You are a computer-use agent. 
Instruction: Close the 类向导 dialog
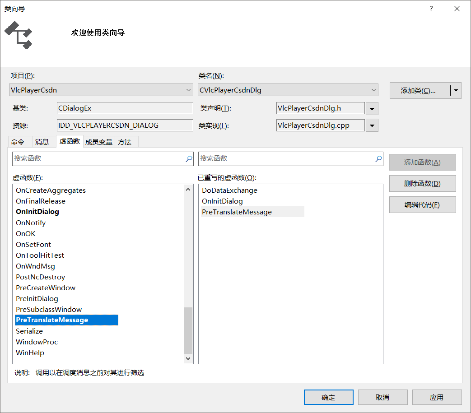coord(457,9)
